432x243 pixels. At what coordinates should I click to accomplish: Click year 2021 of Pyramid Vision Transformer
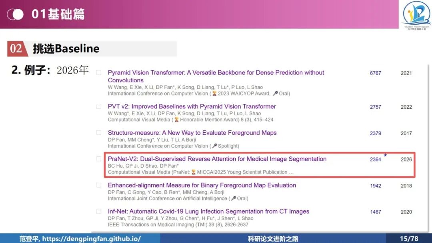click(x=406, y=73)
